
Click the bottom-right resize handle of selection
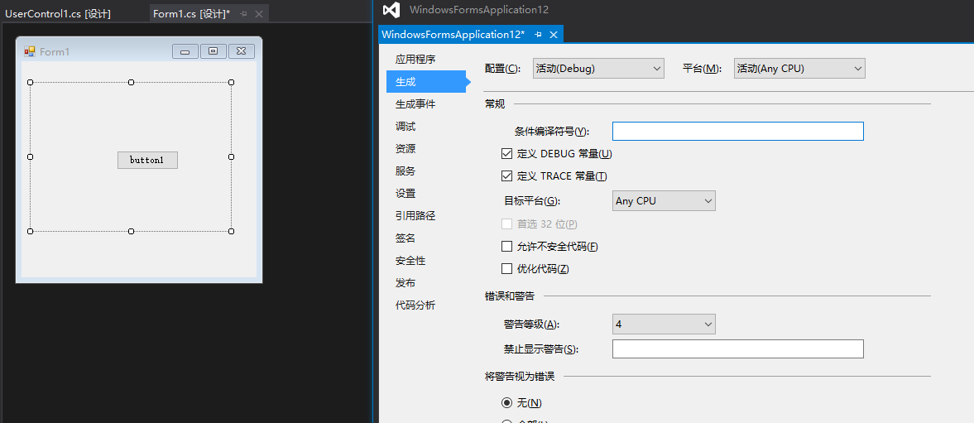click(231, 231)
